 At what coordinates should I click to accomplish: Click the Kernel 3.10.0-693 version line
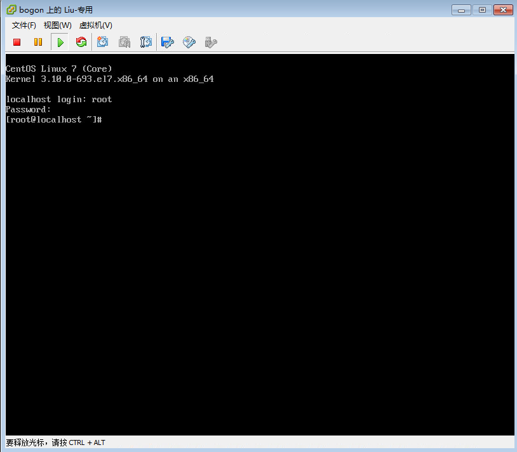[110, 79]
